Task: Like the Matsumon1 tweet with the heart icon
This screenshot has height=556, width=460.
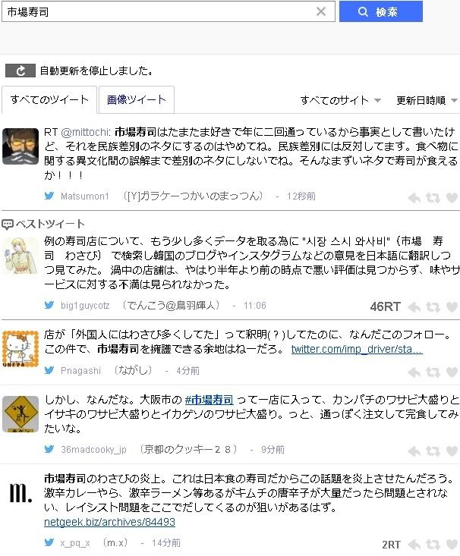Action: click(452, 197)
